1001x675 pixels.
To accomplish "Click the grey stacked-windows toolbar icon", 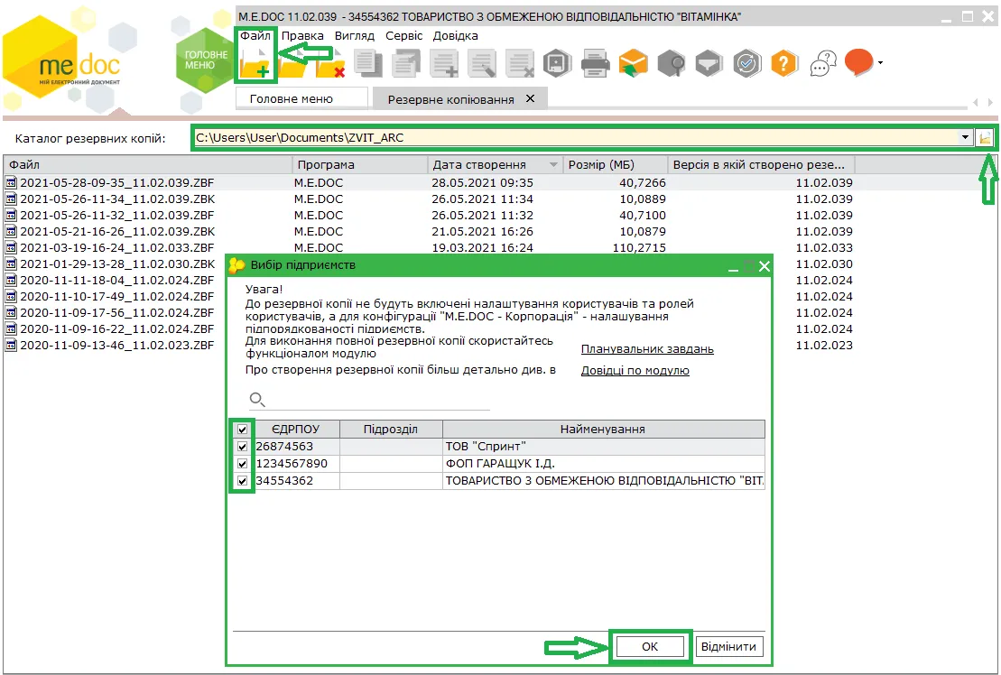I will [406, 64].
